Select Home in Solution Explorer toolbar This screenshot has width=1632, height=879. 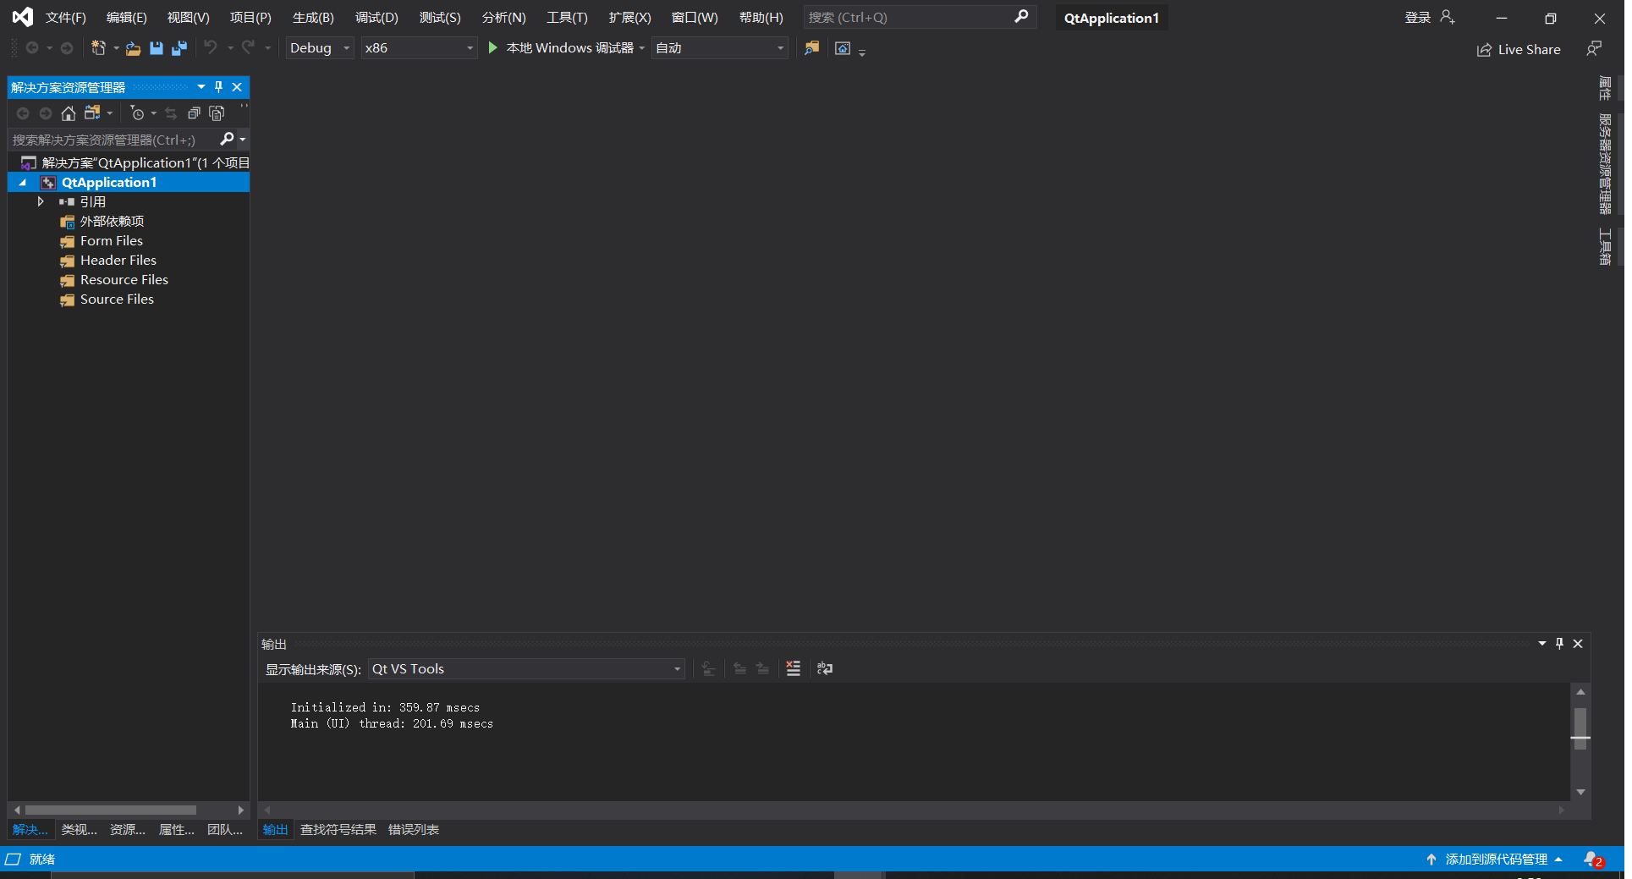[68, 113]
